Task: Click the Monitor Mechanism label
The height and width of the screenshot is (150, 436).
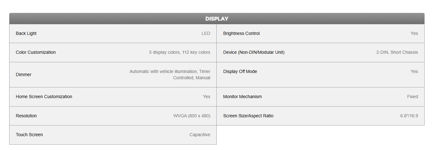Action: tap(242, 97)
